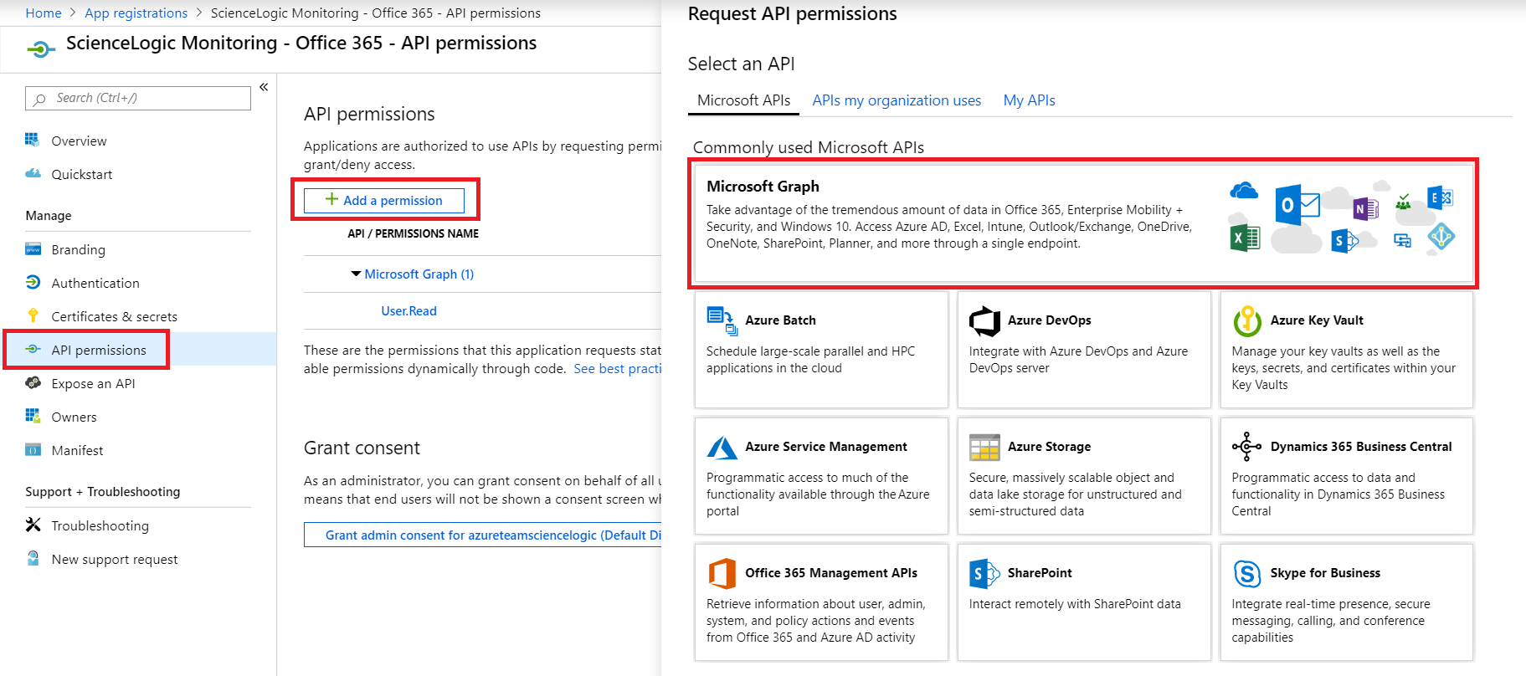
Task: Click the OneNote icon in Microsoft Graph card
Action: [1365, 209]
